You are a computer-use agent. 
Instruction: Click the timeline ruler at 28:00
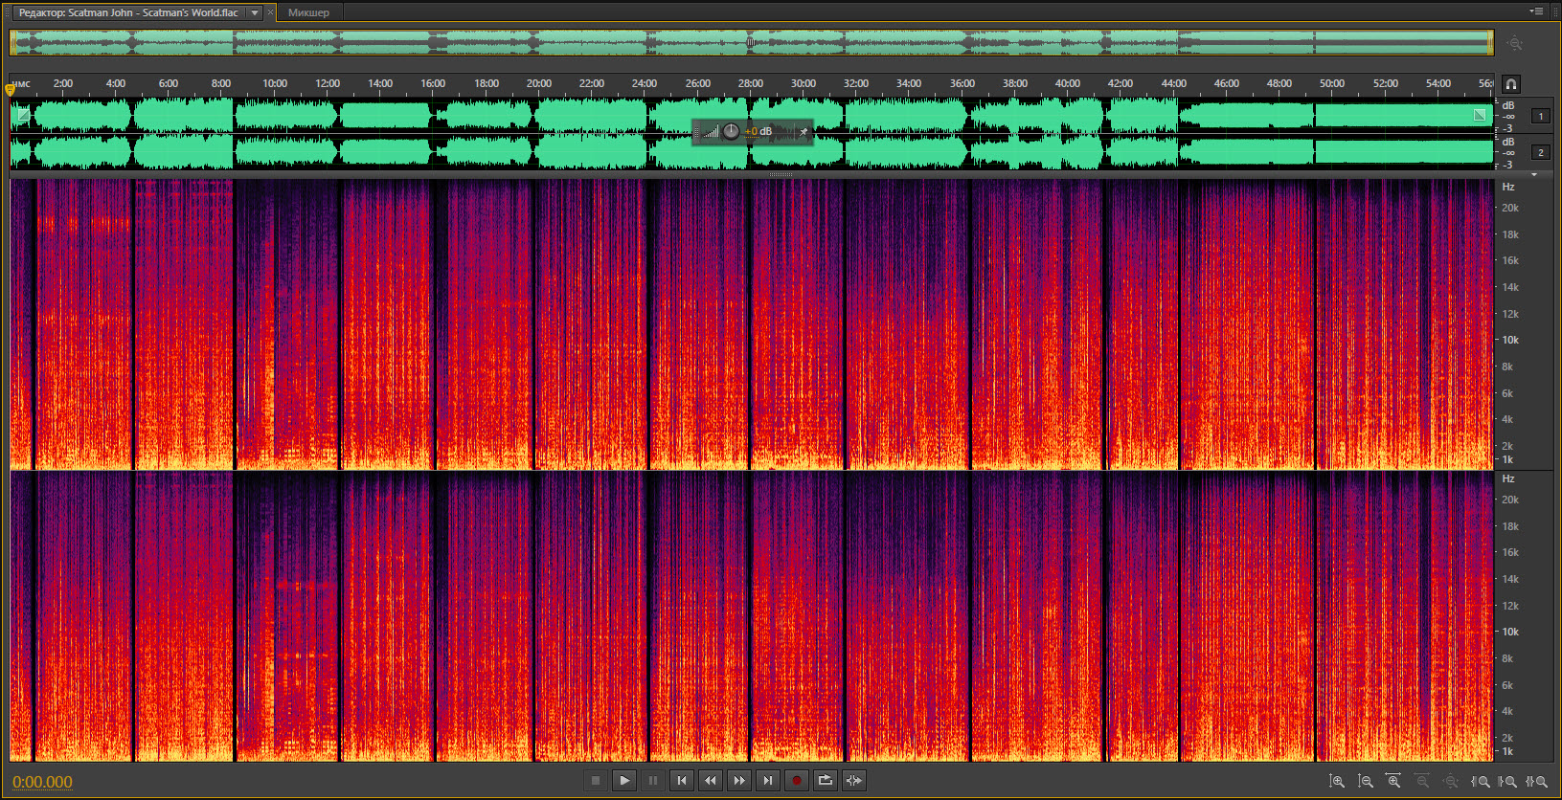(x=750, y=83)
